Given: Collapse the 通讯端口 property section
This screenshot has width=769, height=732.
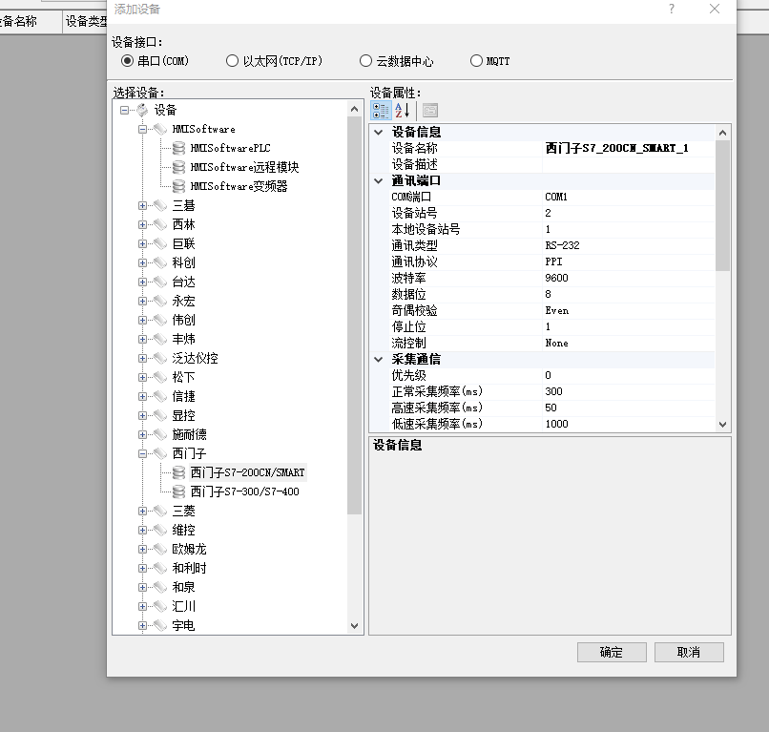Looking at the screenshot, I should [x=379, y=180].
